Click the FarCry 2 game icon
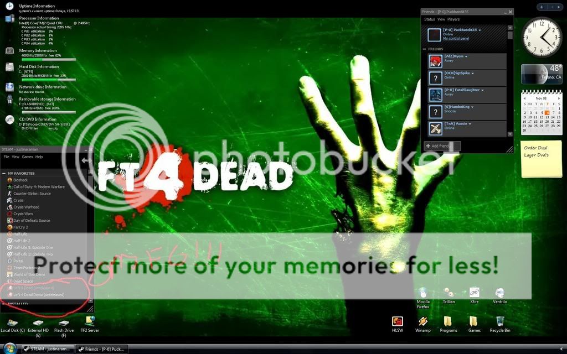The height and width of the screenshot is (354, 567). point(10,227)
